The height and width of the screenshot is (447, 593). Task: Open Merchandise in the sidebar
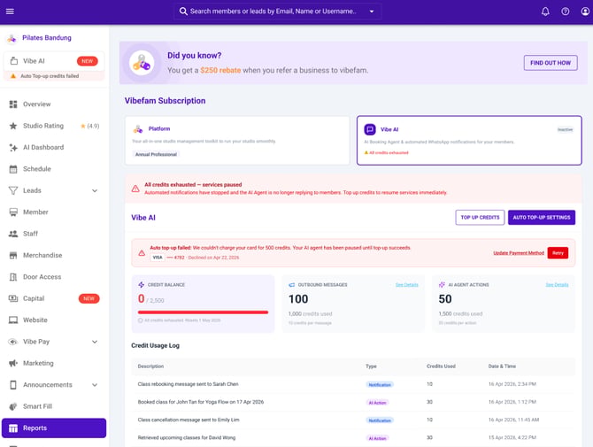click(x=54, y=255)
